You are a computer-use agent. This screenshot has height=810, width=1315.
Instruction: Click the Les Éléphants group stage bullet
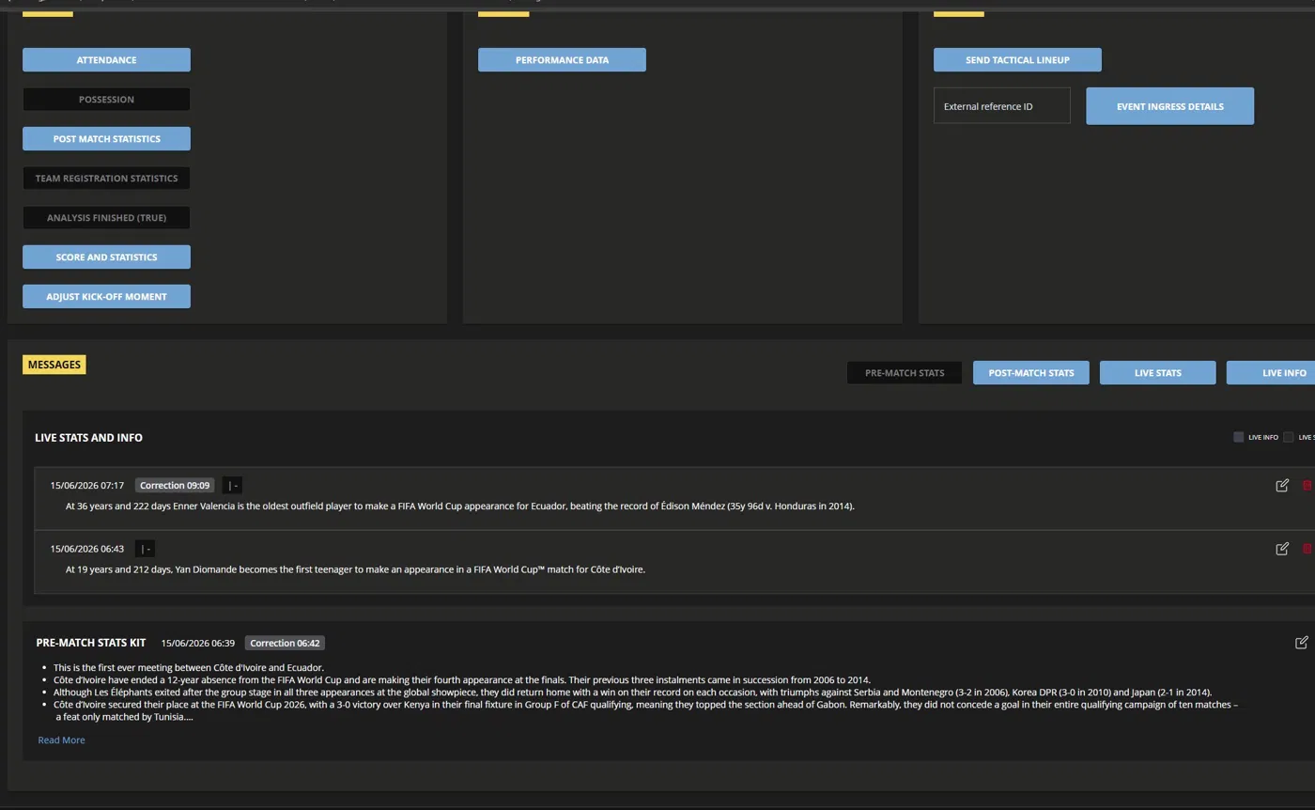[x=632, y=693]
